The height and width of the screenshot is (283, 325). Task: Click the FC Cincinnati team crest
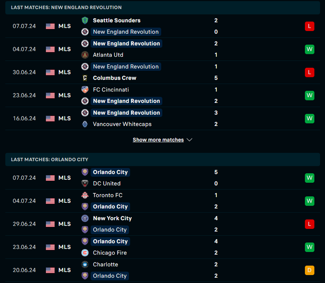pos(85,90)
